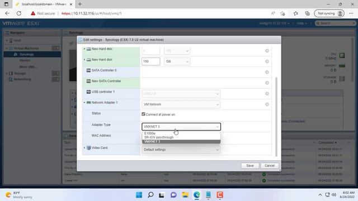Save the VM settings
Image resolution: width=358 pixels, height=201 pixels.
(250, 166)
